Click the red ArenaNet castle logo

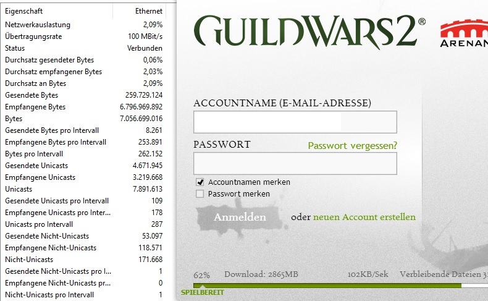point(464,33)
